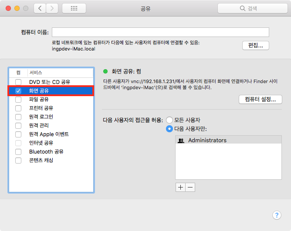Click the Administrators group icon

point(181,141)
